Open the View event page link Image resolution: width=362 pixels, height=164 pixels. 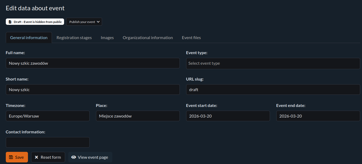90,157
